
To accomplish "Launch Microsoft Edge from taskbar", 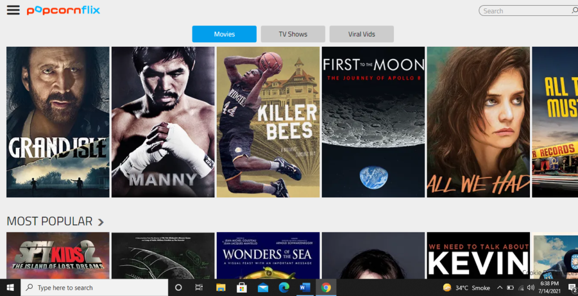I will tap(284, 288).
